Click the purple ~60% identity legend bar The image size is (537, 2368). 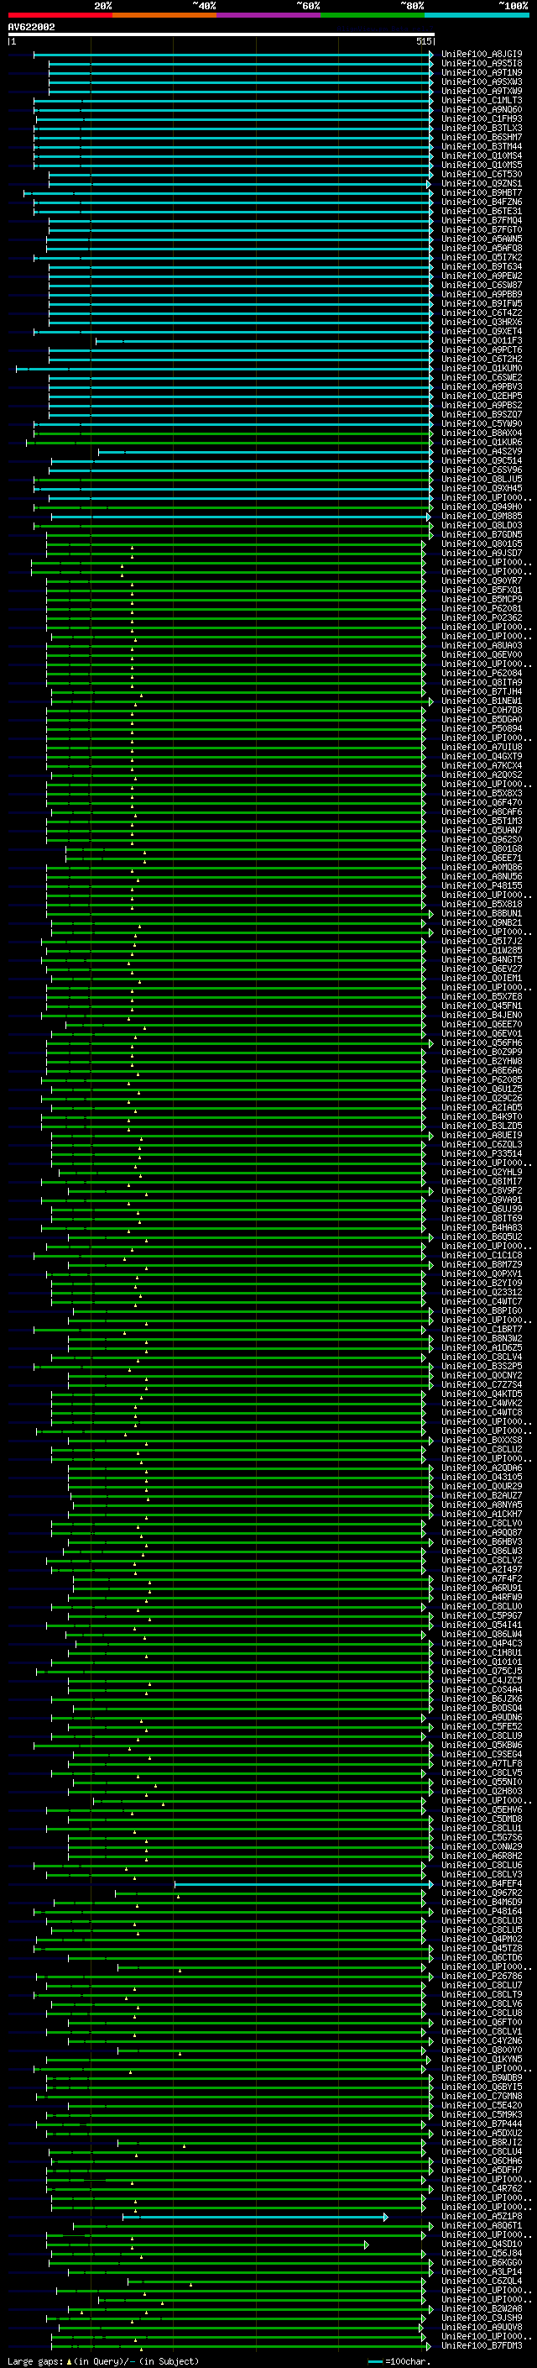(269, 16)
